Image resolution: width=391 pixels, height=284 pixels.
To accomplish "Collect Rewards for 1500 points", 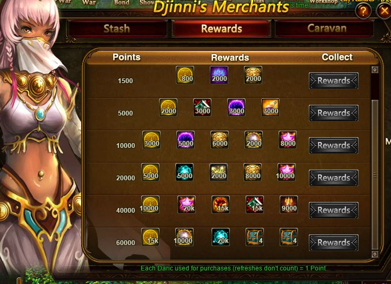I will tap(334, 80).
